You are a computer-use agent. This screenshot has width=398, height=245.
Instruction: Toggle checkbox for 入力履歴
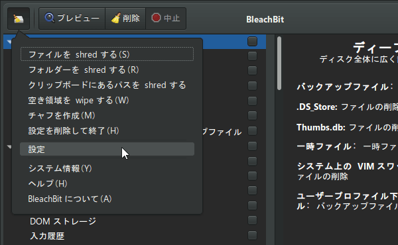252,235
